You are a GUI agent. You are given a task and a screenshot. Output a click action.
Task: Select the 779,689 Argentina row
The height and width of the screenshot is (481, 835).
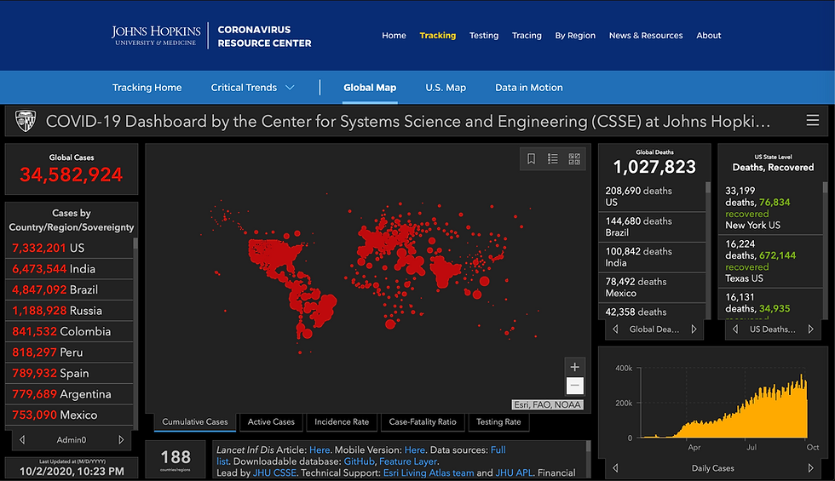coord(69,393)
